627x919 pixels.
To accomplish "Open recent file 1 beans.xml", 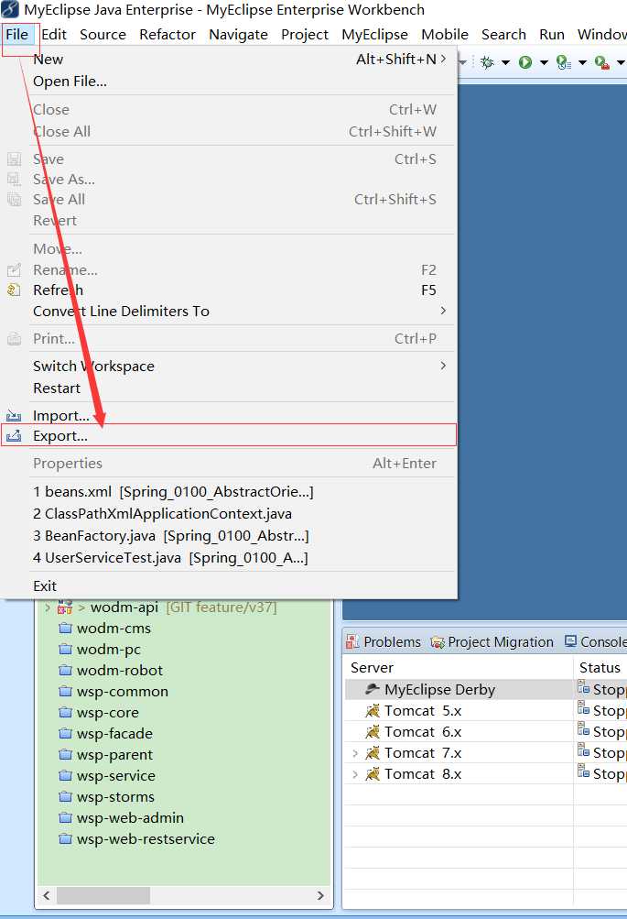I will 228,492.
